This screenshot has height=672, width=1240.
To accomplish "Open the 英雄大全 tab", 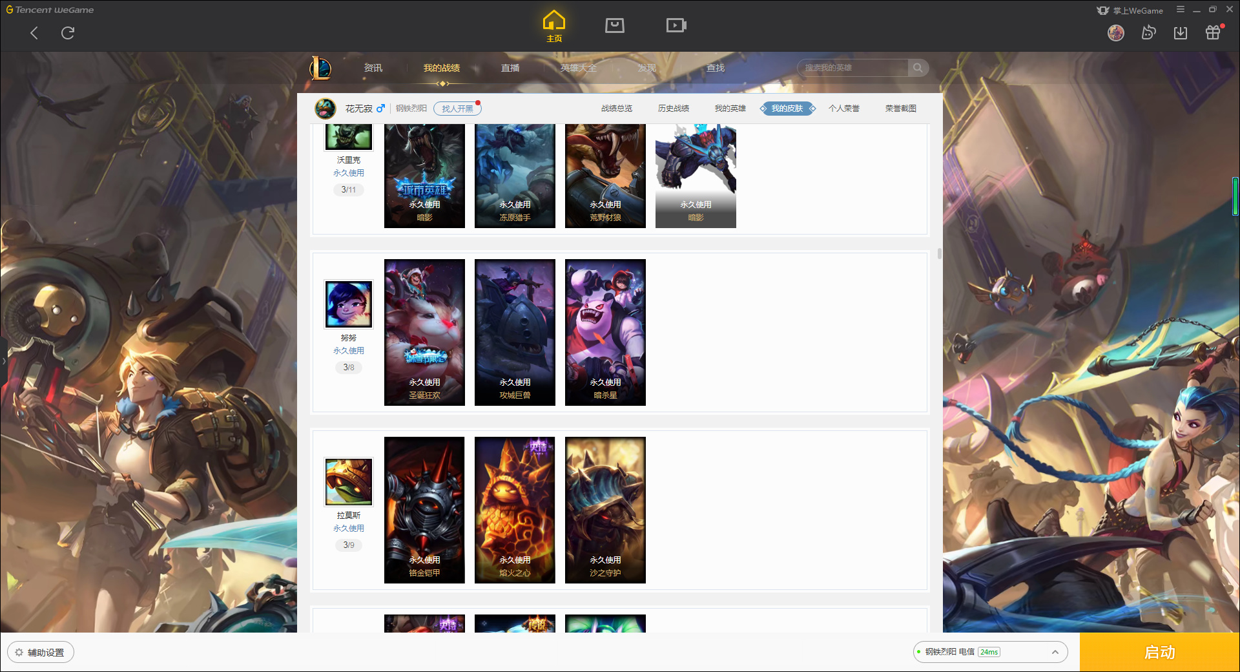I will tap(579, 68).
